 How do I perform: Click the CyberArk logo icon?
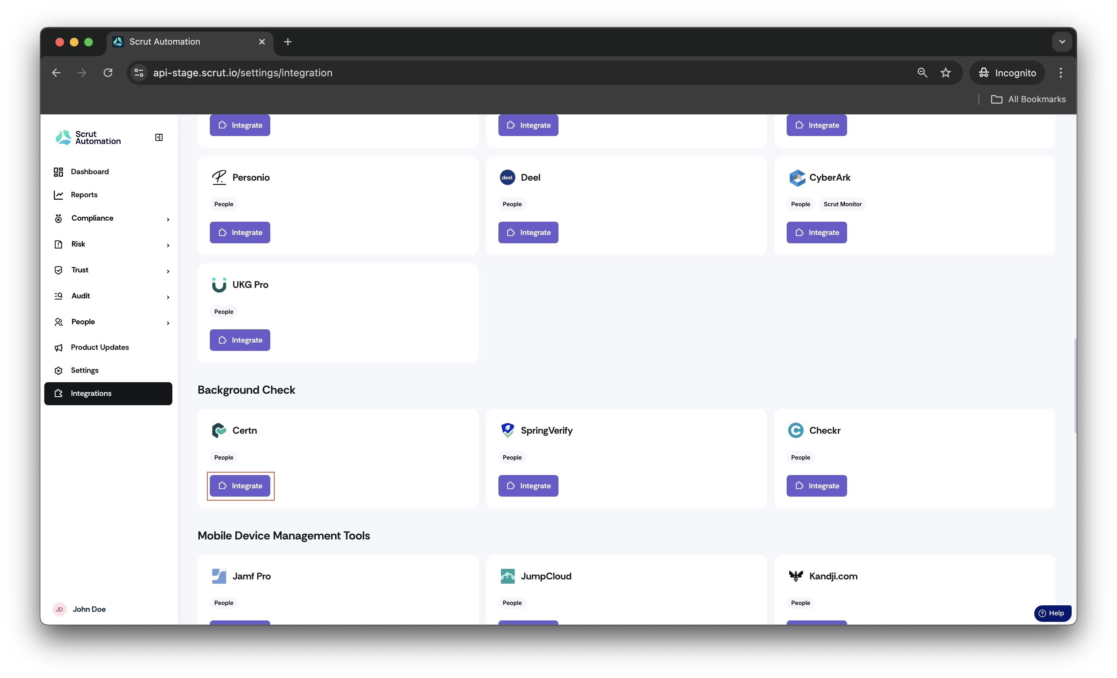[796, 178]
